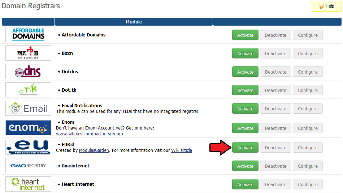
Task: Select the Heart Internet module name
Action: click(78, 184)
